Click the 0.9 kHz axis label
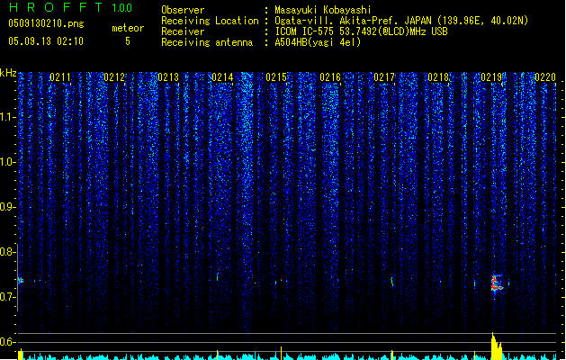The width and height of the screenshot is (566, 360). click(x=8, y=207)
